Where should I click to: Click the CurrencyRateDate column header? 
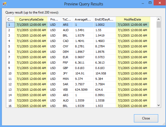[31, 19]
